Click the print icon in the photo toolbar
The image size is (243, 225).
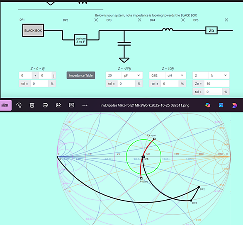coord(45,105)
